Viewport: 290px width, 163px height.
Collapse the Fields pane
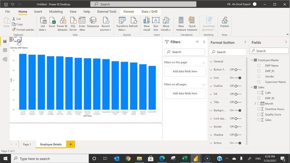[x=286, y=42]
